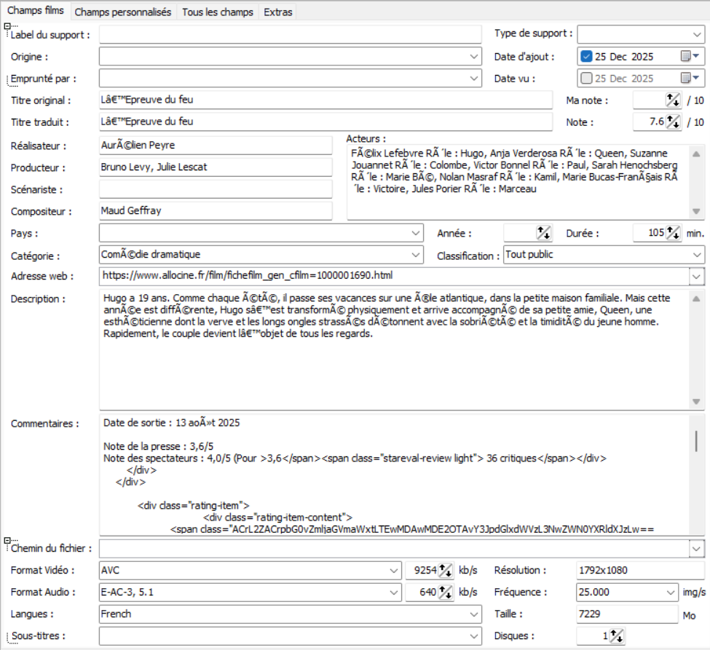Screen dimensions: 710x650
Task: Click the Compositeur field Maud Geffray
Action: coord(216,211)
